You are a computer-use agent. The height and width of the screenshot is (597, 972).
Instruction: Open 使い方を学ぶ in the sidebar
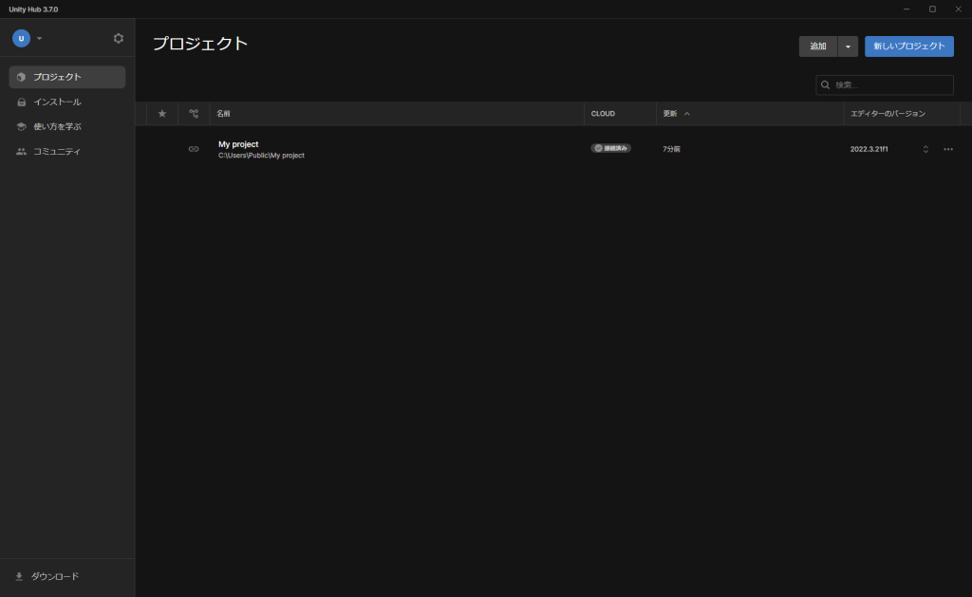pos(67,126)
